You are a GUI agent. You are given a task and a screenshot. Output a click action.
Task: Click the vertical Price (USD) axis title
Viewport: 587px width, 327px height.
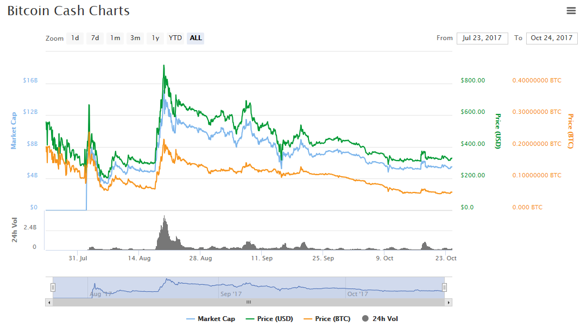pos(497,131)
